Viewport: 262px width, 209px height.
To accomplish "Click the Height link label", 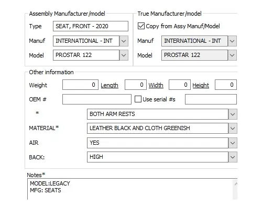I will coord(201,85).
